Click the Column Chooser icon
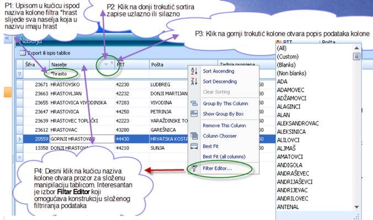The height and width of the screenshot is (220, 373). tap(194, 136)
